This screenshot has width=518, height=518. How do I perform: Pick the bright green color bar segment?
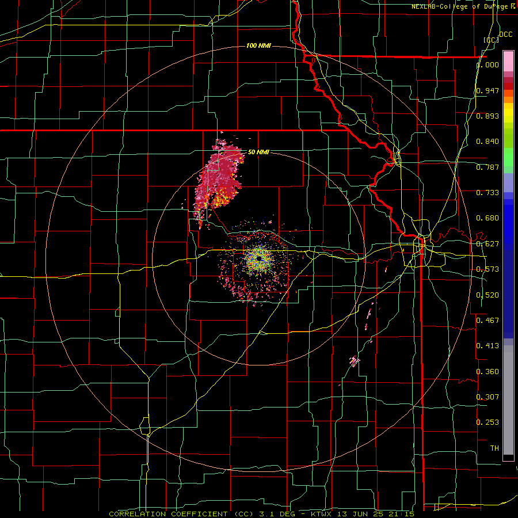pyautogui.click(x=508, y=157)
